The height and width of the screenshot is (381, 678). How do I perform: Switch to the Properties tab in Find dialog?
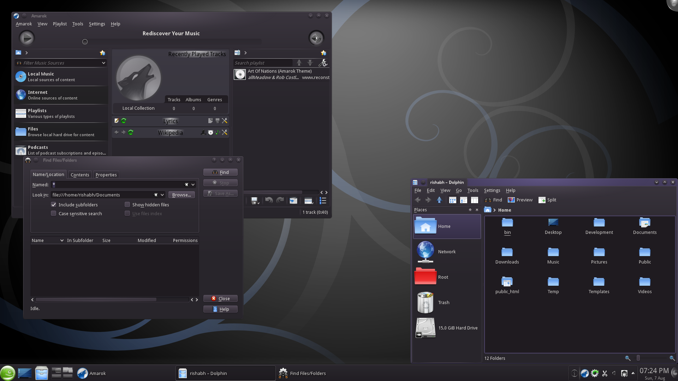[x=106, y=175]
